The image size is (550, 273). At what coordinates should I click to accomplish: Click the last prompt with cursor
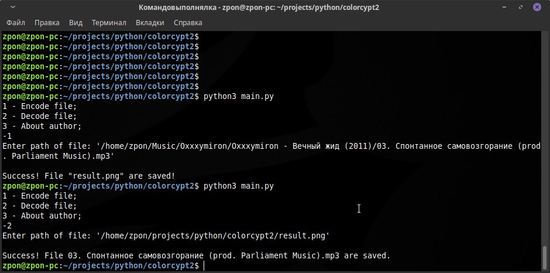(104, 265)
